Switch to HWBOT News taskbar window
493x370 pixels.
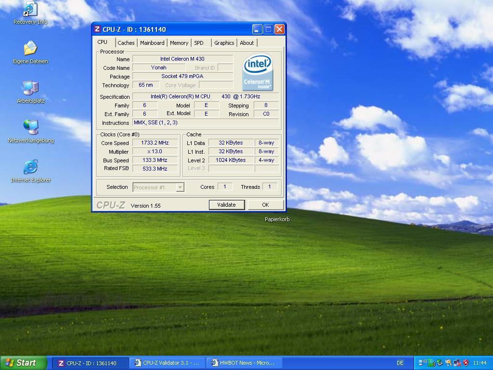pyautogui.click(x=244, y=363)
